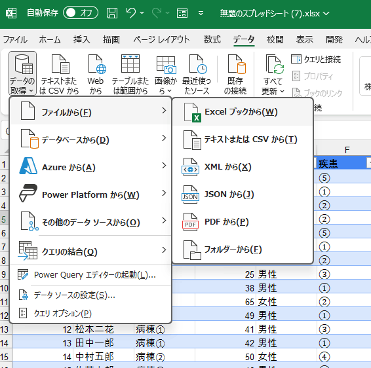Click the Save floppy disk icon

tap(112, 13)
